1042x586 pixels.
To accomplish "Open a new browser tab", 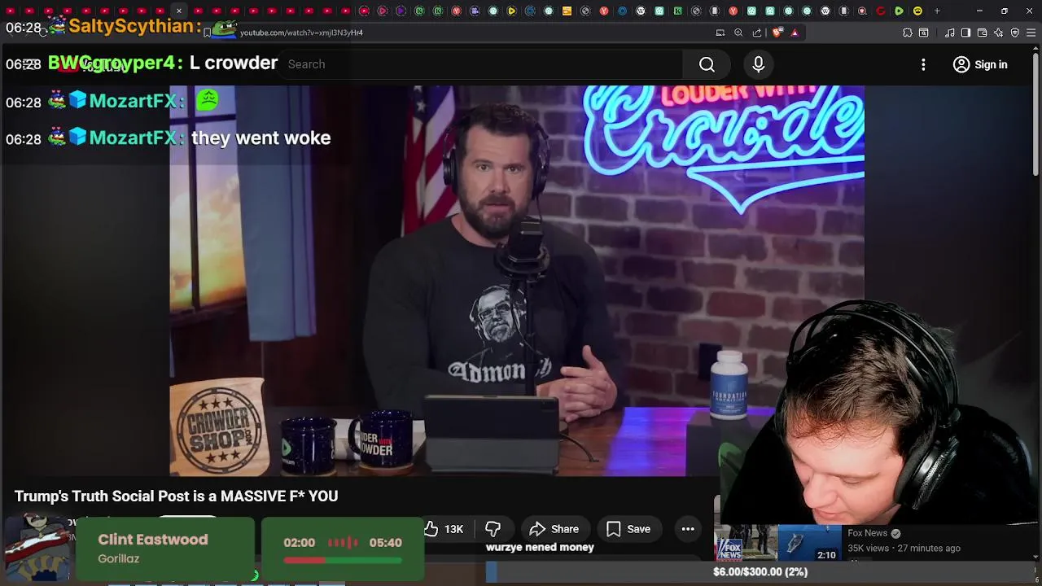I will 937,11.
